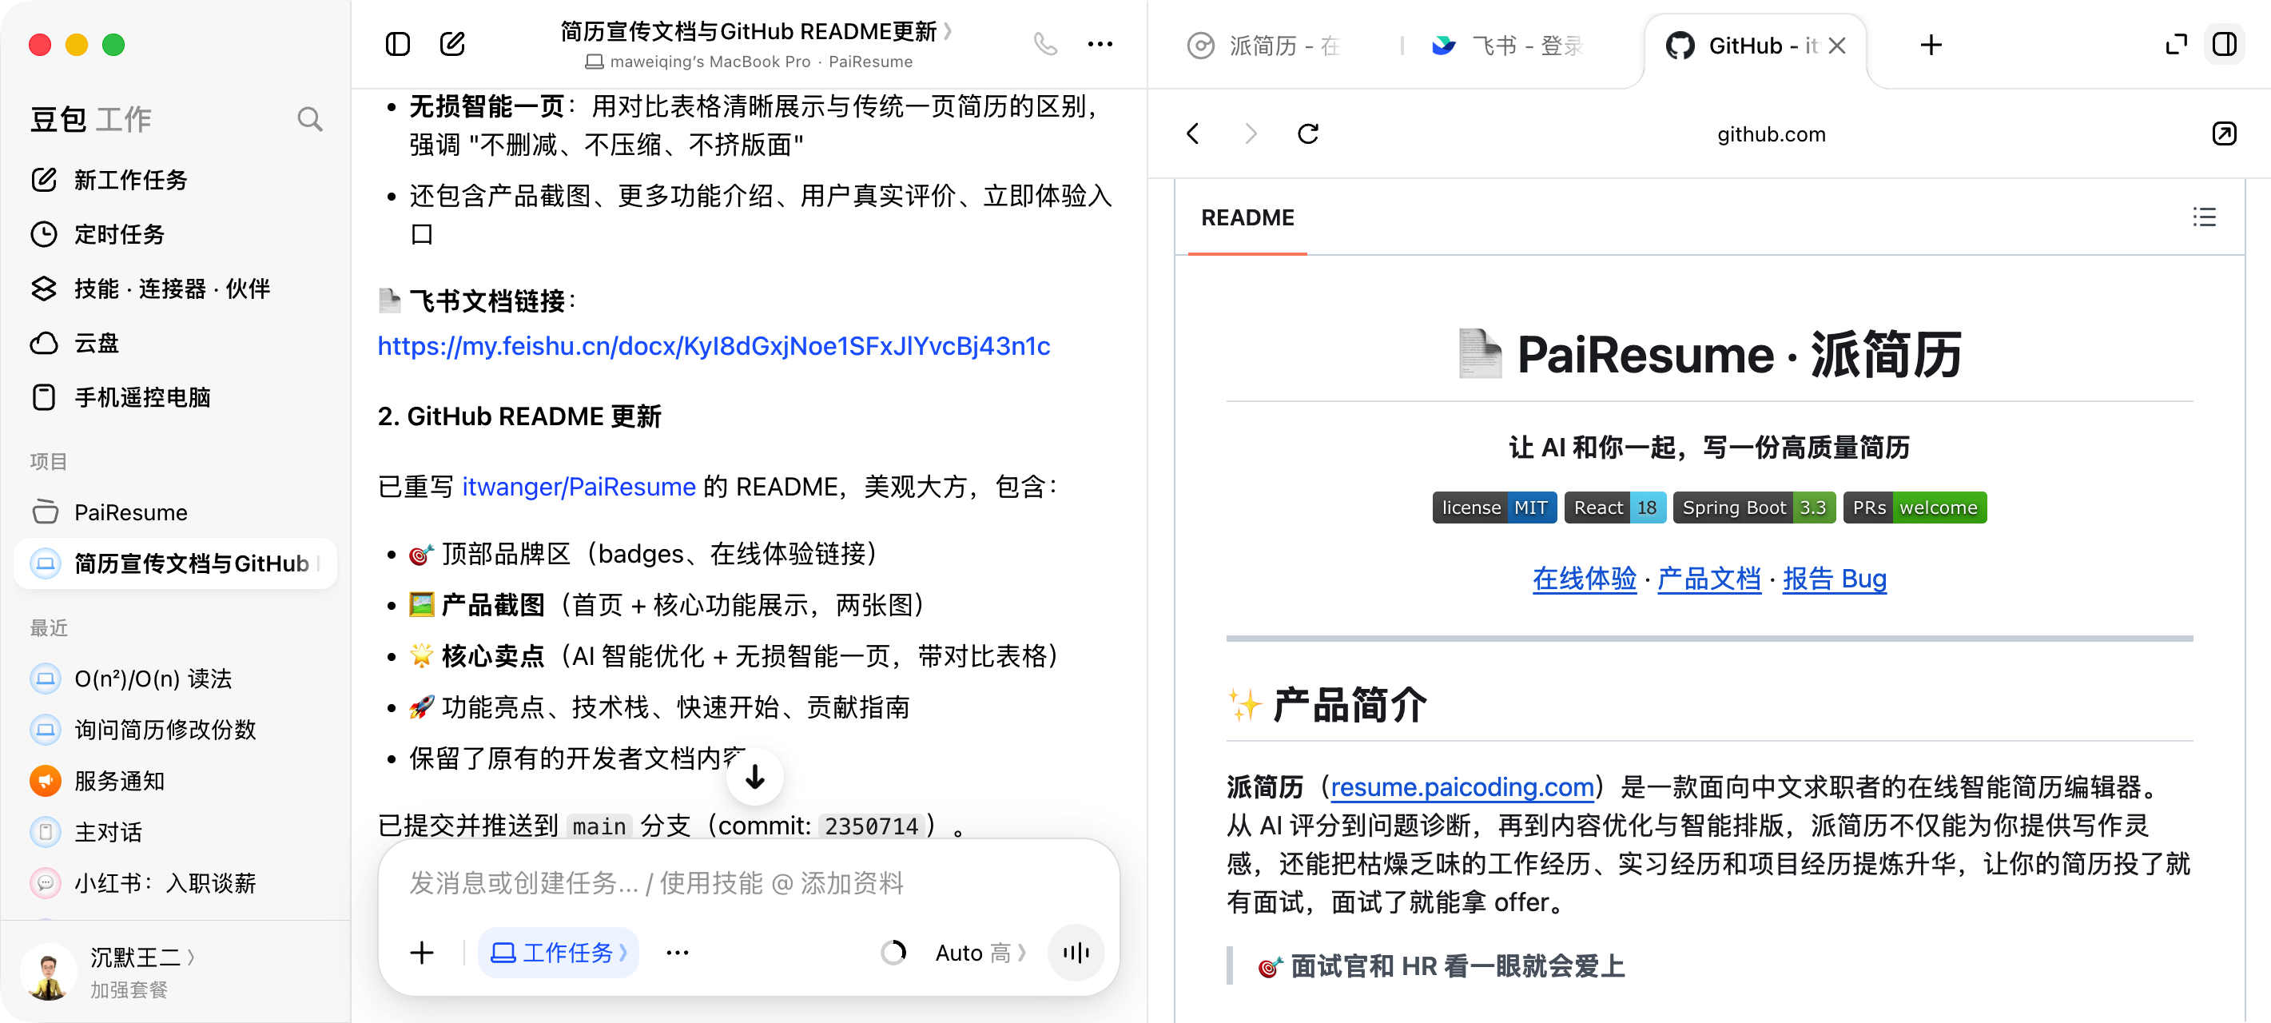Open the itwanger/PaiResume repository link

579,487
